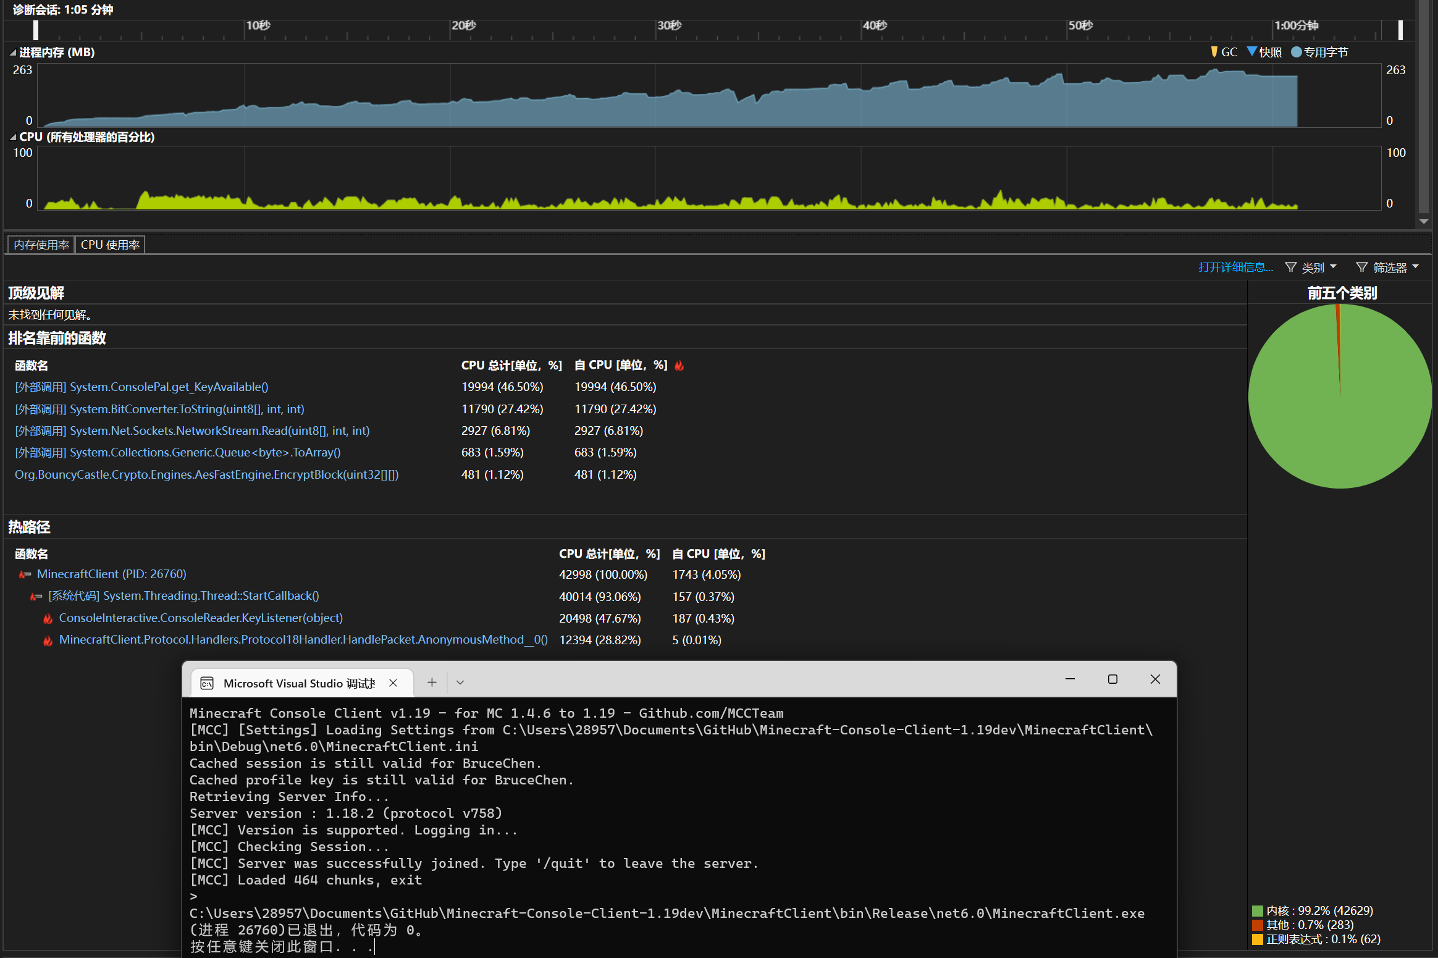Click the 类别 filter funnel icon

(1290, 267)
